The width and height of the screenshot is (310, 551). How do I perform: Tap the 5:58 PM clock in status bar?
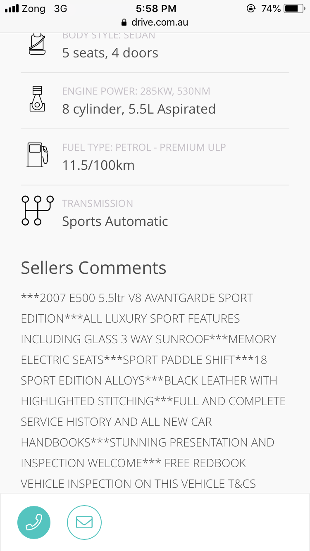156,8
